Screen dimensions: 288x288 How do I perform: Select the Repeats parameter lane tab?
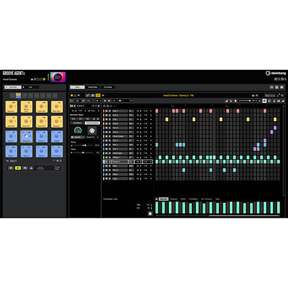(x=173, y=199)
